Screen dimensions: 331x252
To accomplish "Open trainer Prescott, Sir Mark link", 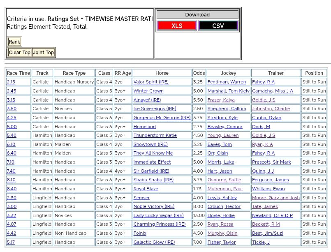I will point(271,162).
